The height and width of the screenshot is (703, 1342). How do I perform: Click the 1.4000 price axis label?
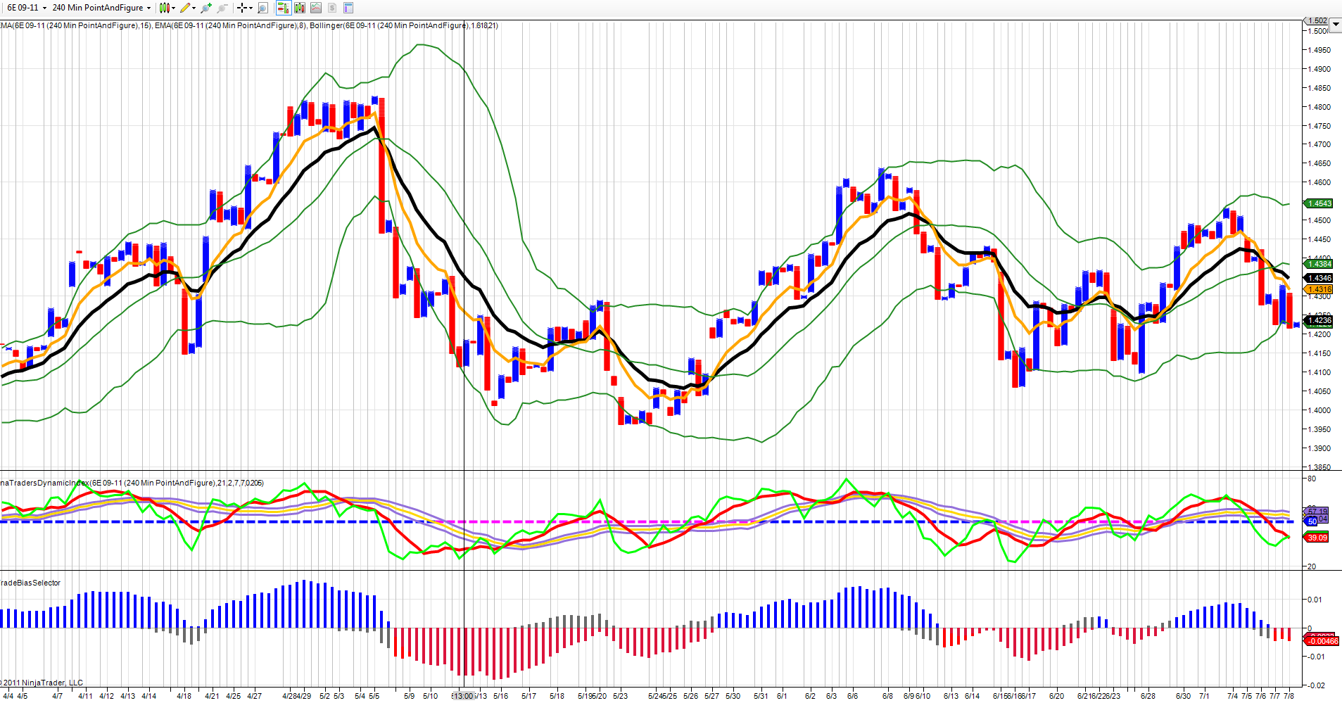coord(1319,410)
